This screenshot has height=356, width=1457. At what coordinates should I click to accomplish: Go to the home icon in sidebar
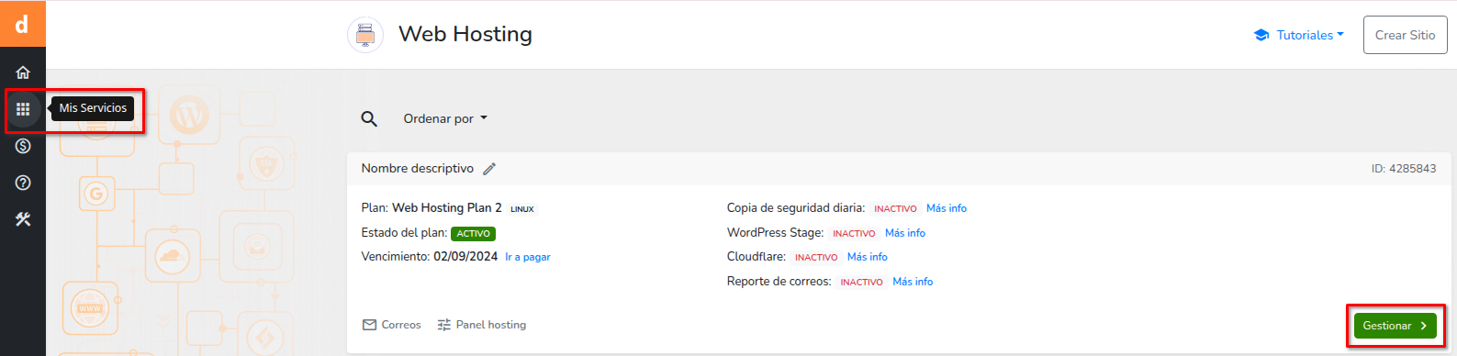[x=23, y=72]
